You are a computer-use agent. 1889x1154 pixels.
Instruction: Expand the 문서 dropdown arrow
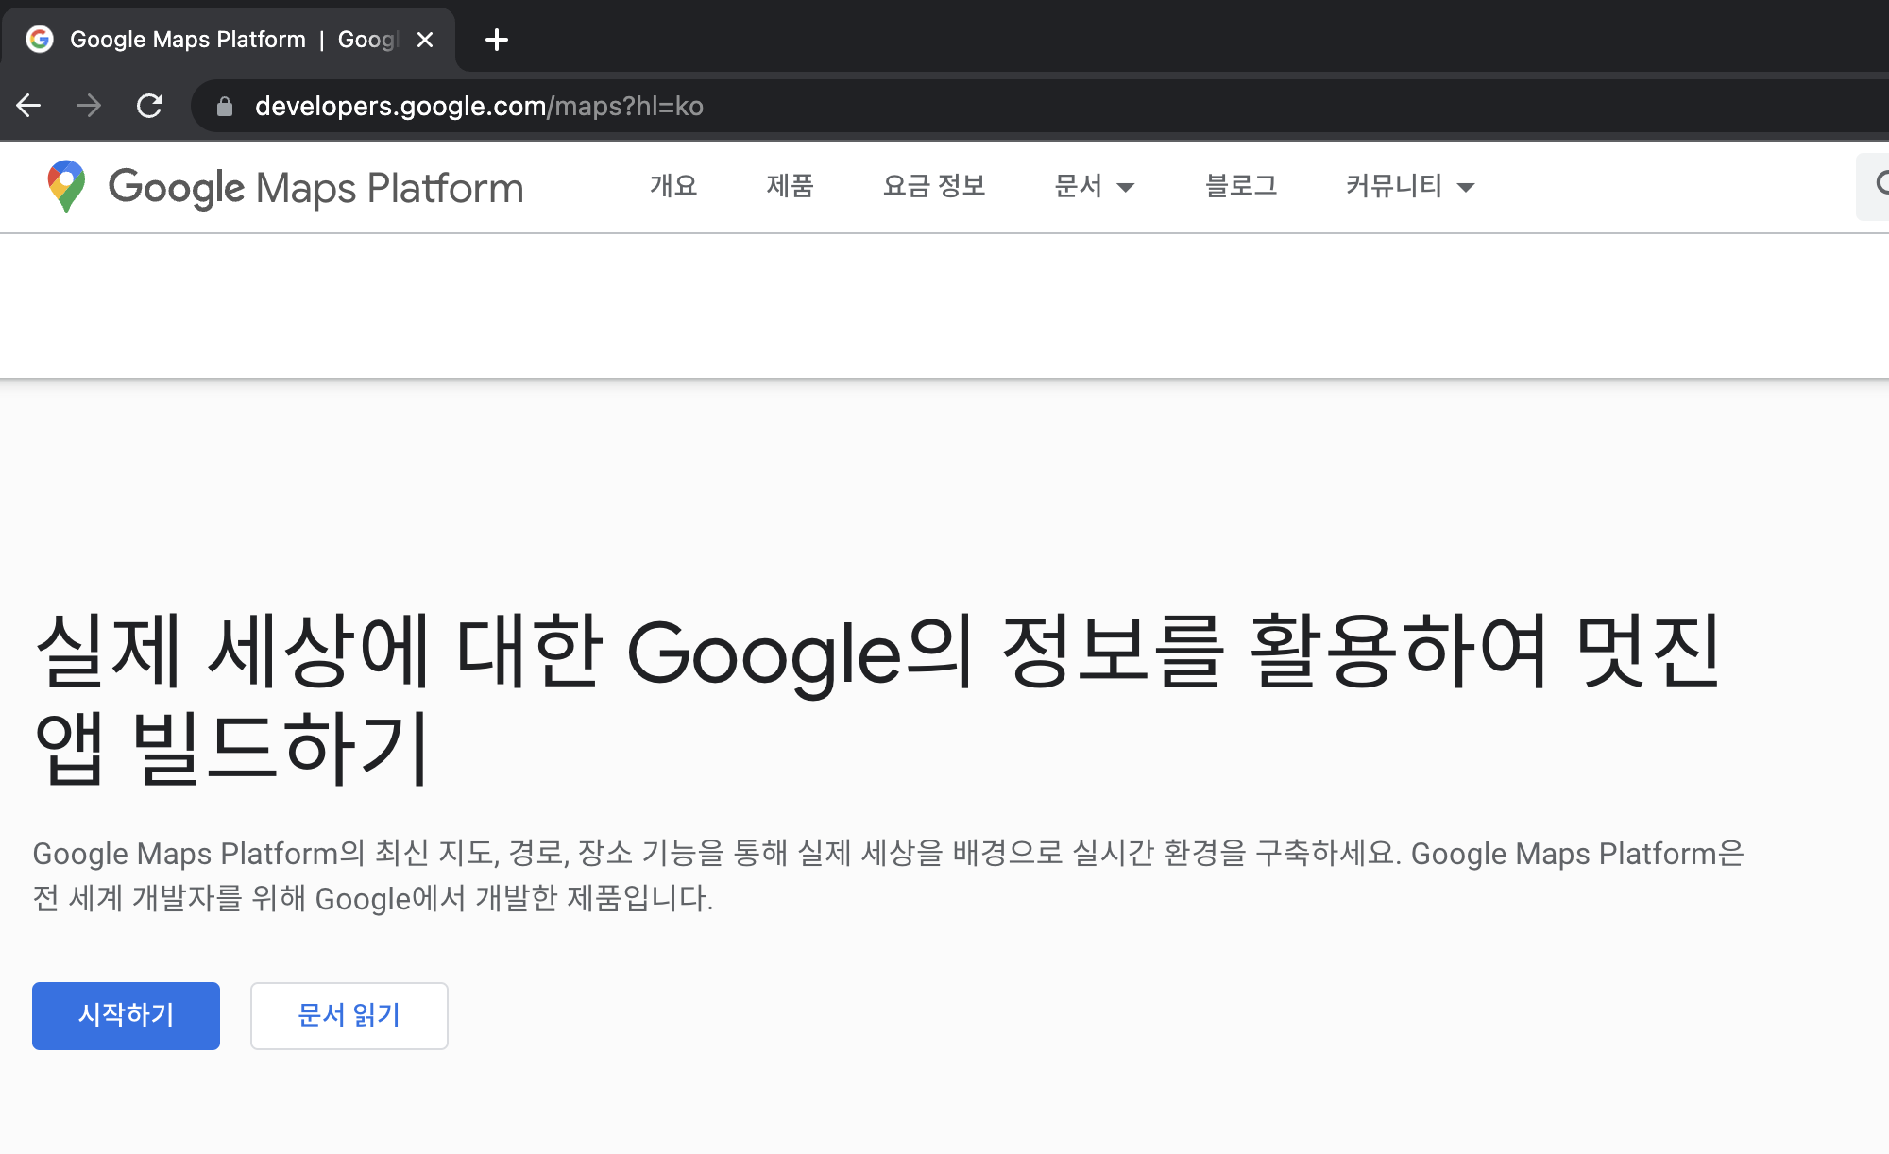tap(1125, 187)
